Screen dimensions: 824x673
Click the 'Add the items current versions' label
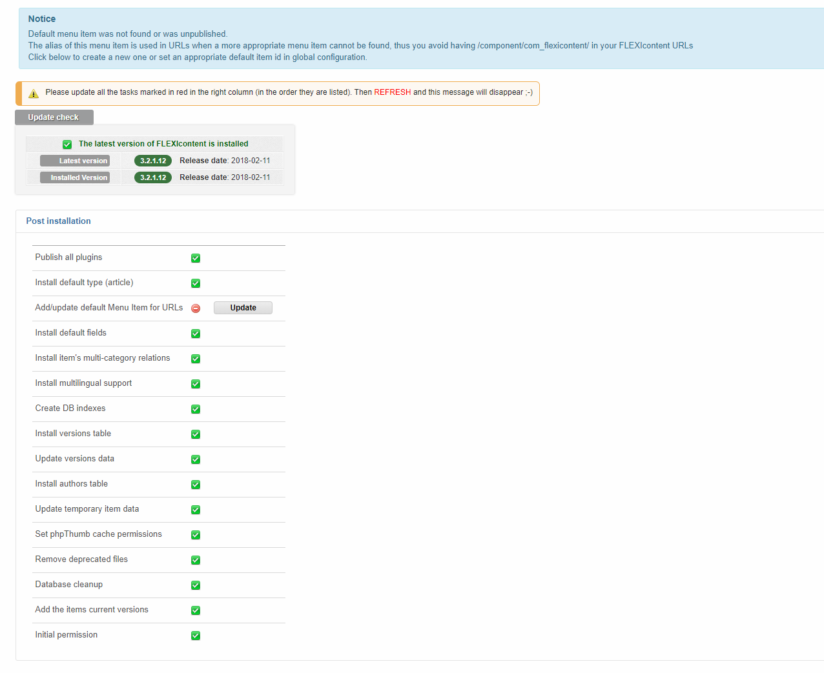pos(92,609)
